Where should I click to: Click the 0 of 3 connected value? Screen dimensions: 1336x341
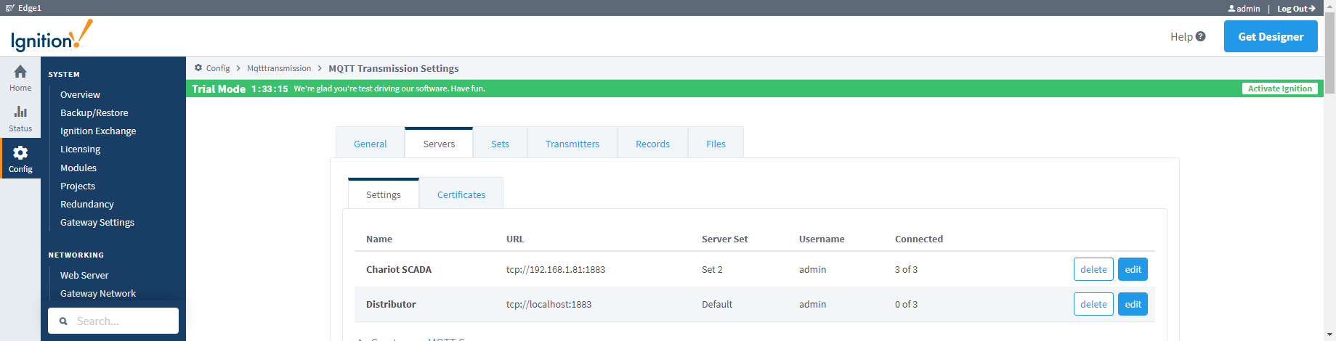tap(906, 304)
